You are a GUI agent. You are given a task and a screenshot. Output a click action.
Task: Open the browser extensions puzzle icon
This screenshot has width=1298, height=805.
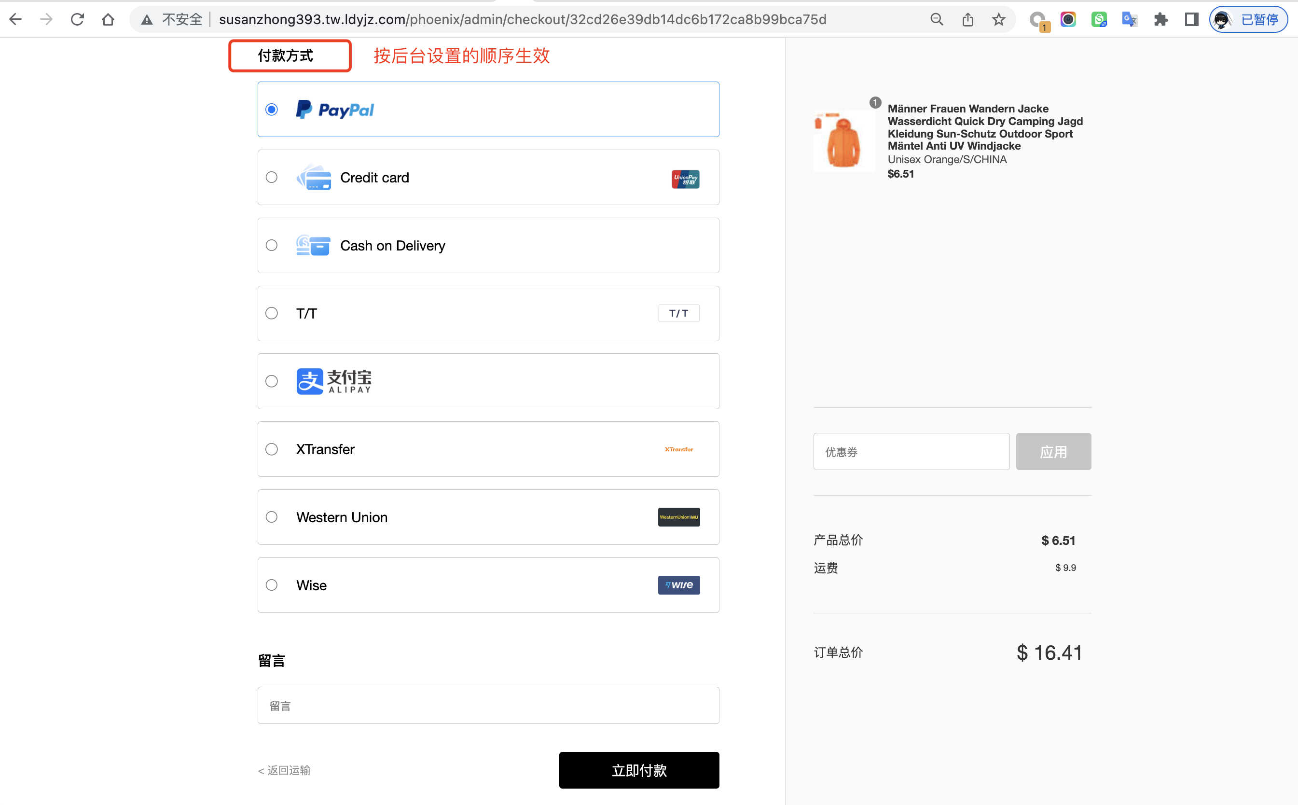click(1160, 20)
